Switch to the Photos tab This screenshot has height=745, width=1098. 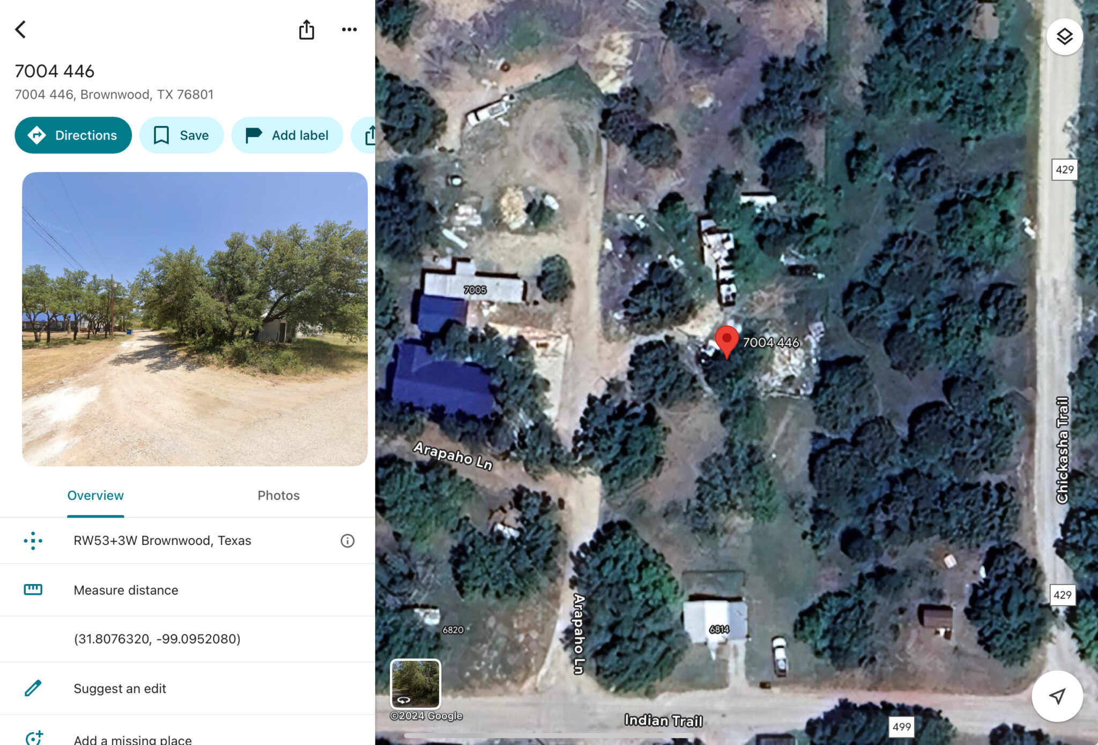click(278, 496)
